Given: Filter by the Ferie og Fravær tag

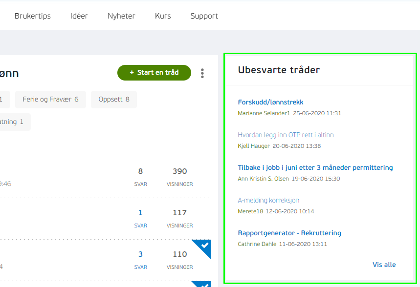Looking at the screenshot, I should pyautogui.click(x=50, y=100).
